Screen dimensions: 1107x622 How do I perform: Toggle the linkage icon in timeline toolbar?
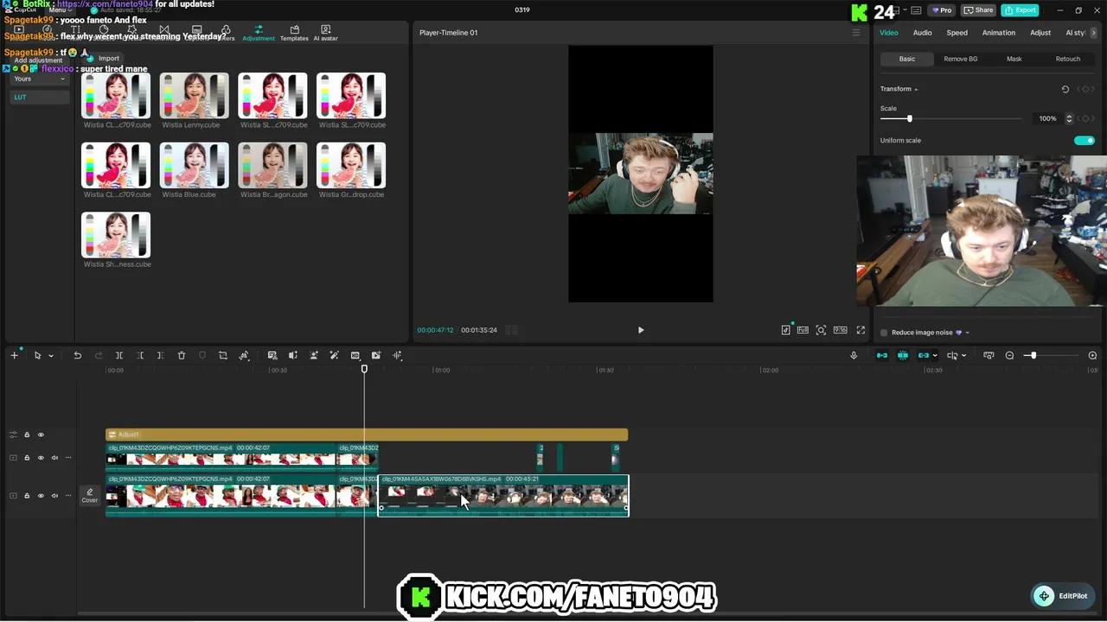click(x=924, y=355)
